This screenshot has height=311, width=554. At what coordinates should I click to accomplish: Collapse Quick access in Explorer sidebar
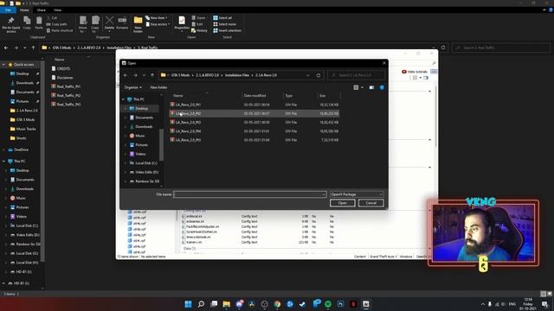[3, 65]
